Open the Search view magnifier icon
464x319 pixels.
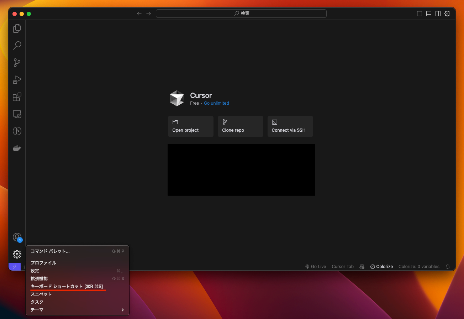(17, 46)
